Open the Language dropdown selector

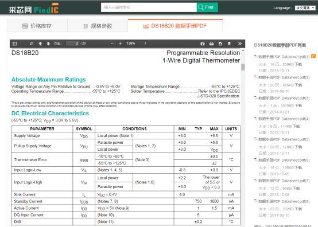pyautogui.click(x=305, y=8)
